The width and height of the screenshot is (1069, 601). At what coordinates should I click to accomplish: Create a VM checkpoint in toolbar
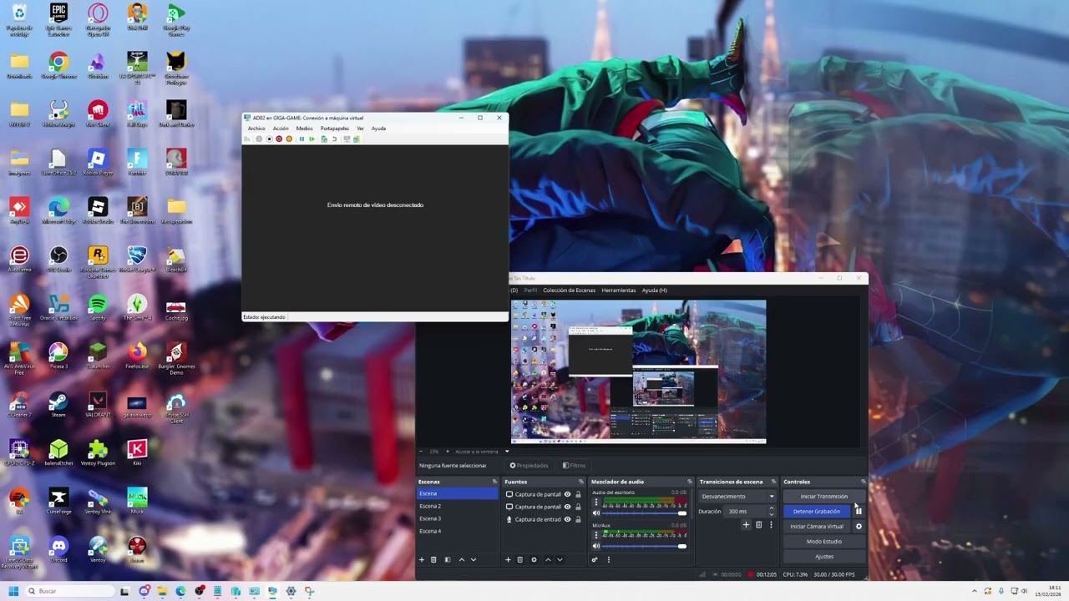coord(324,139)
